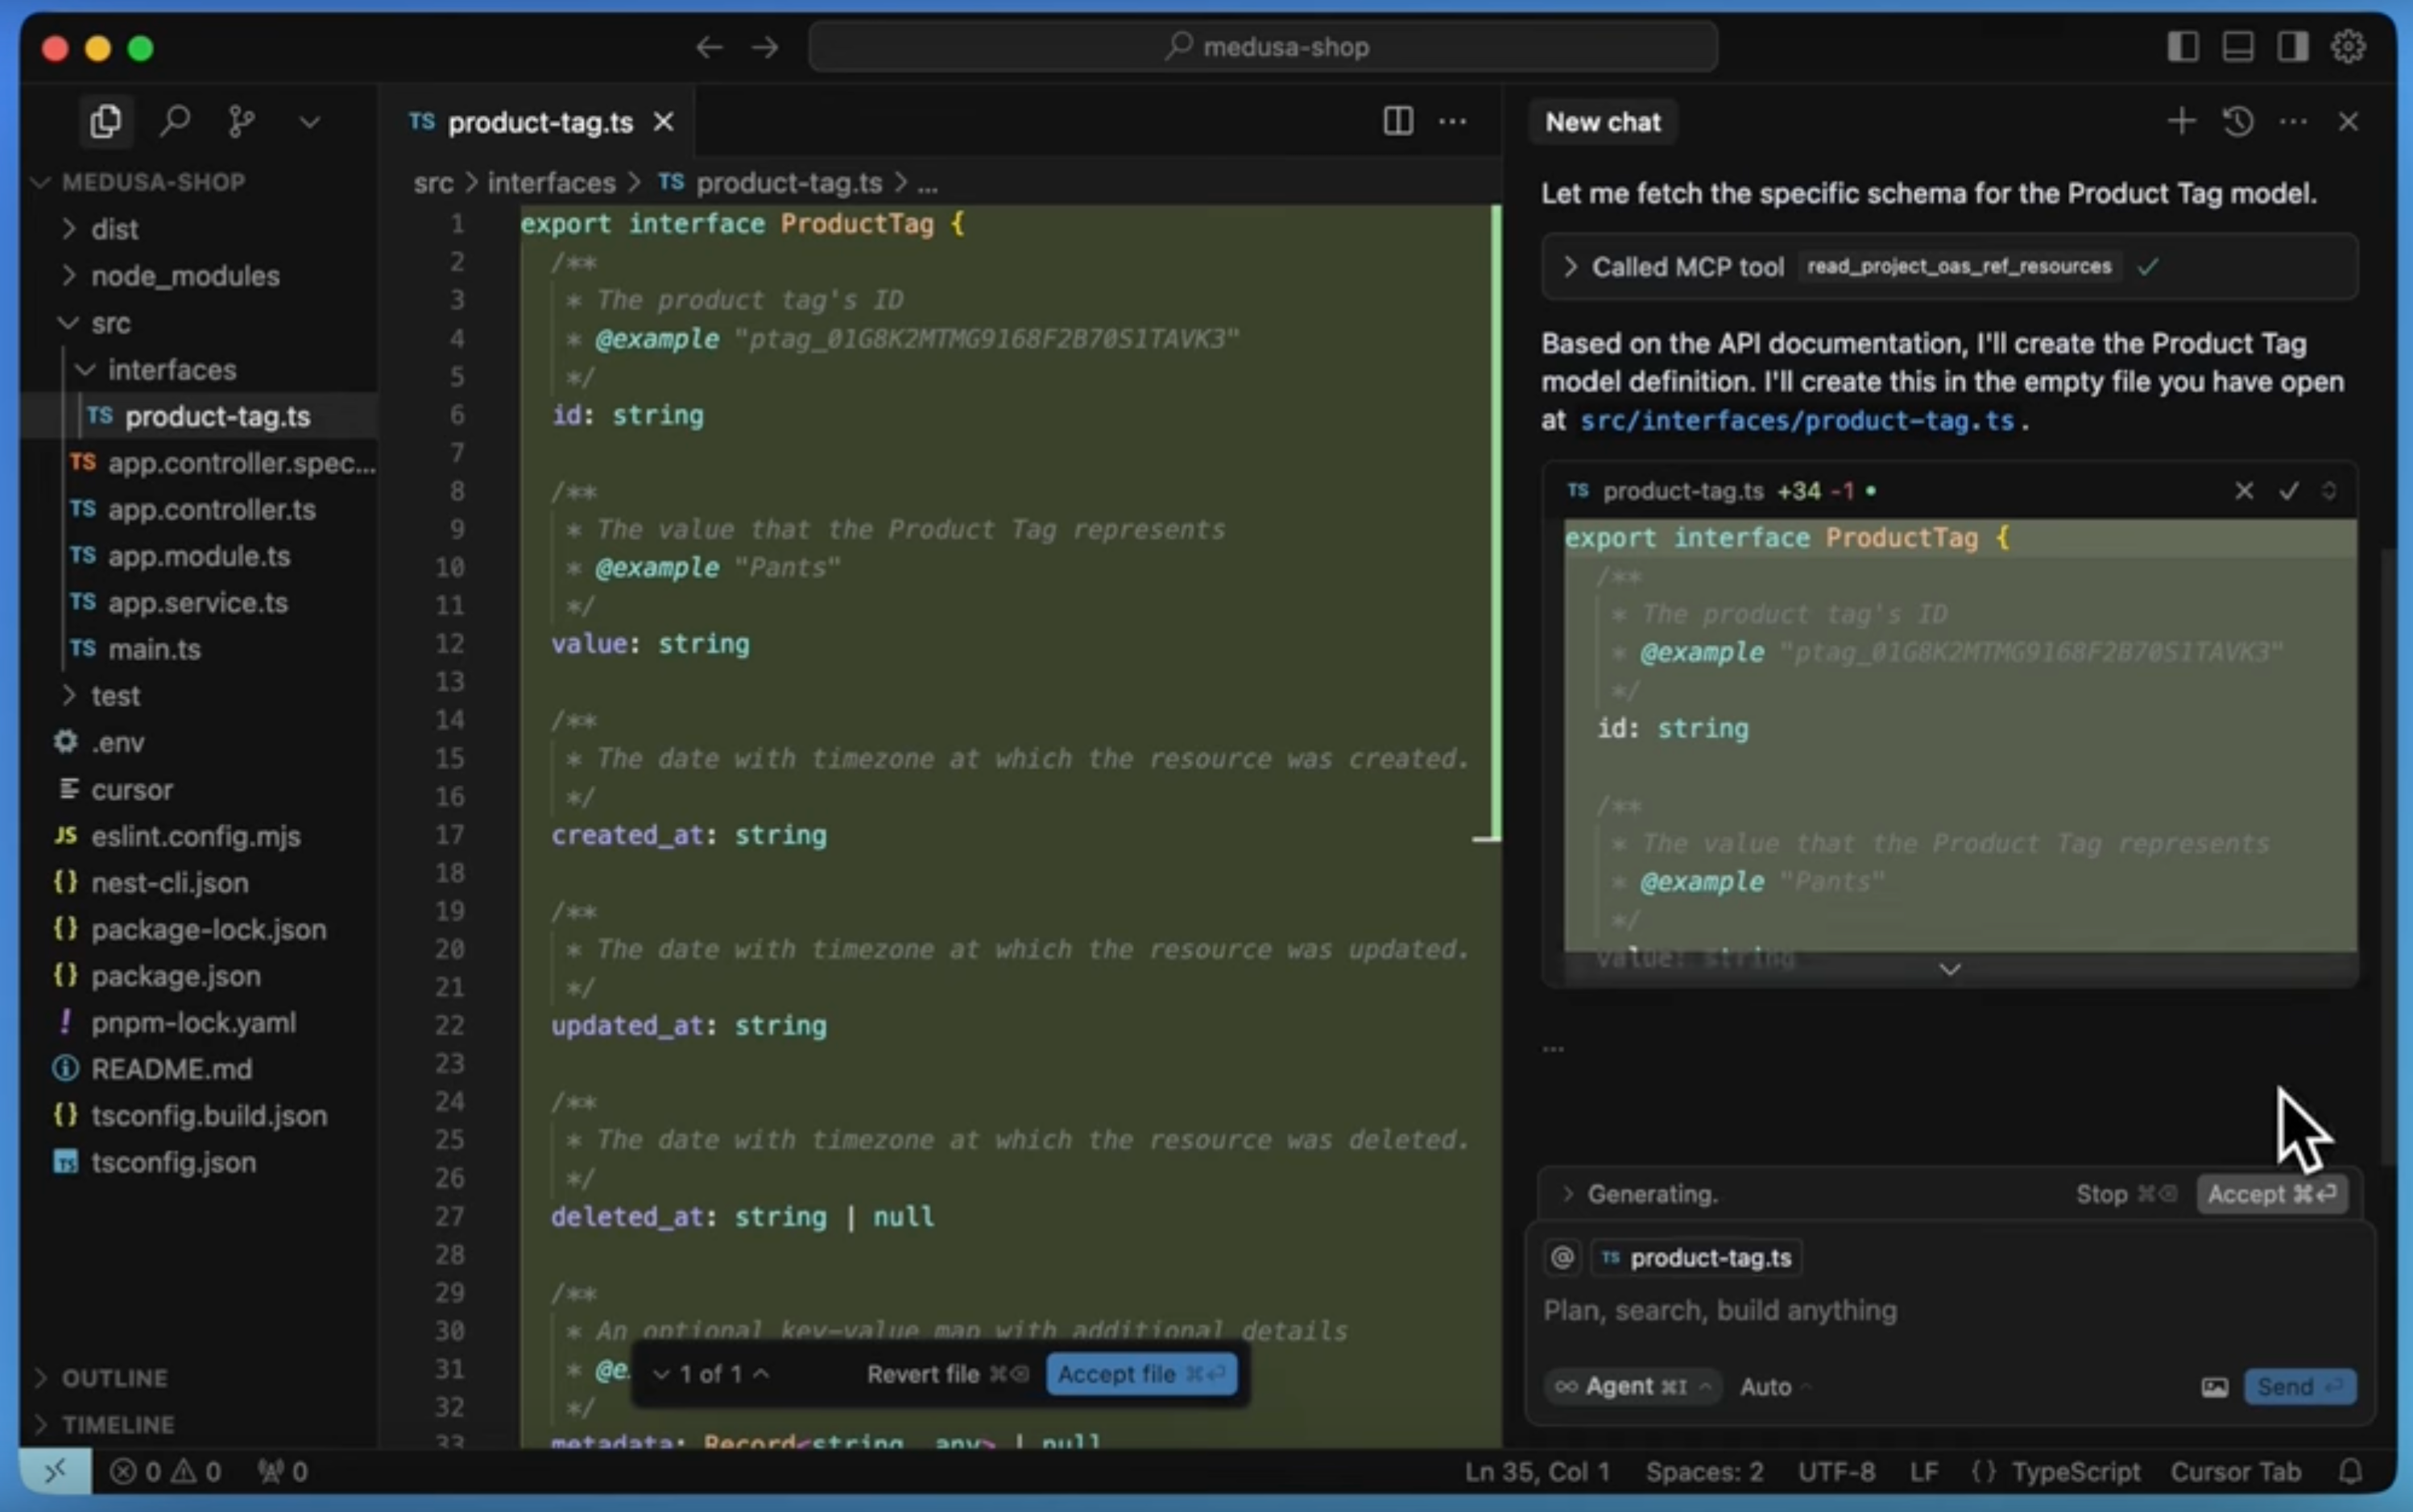
Task: Select the product-tag.ts editor tab
Action: tap(540, 122)
